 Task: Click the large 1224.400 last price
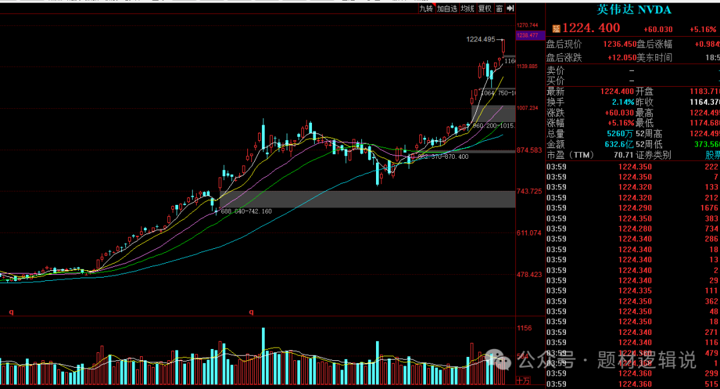coord(591,28)
